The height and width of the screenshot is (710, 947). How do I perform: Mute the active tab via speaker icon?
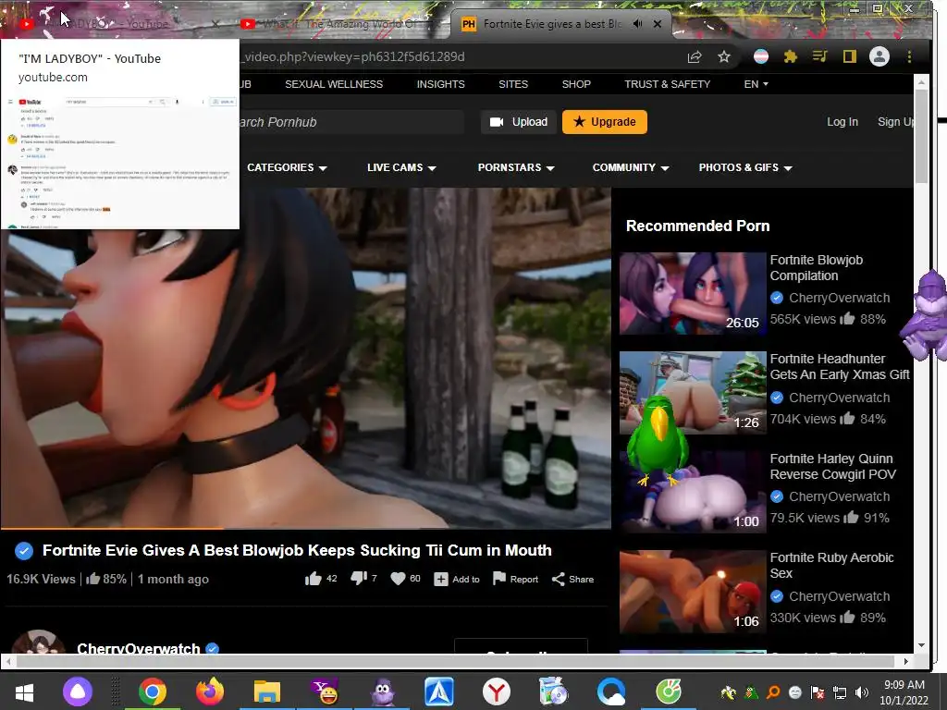point(638,24)
